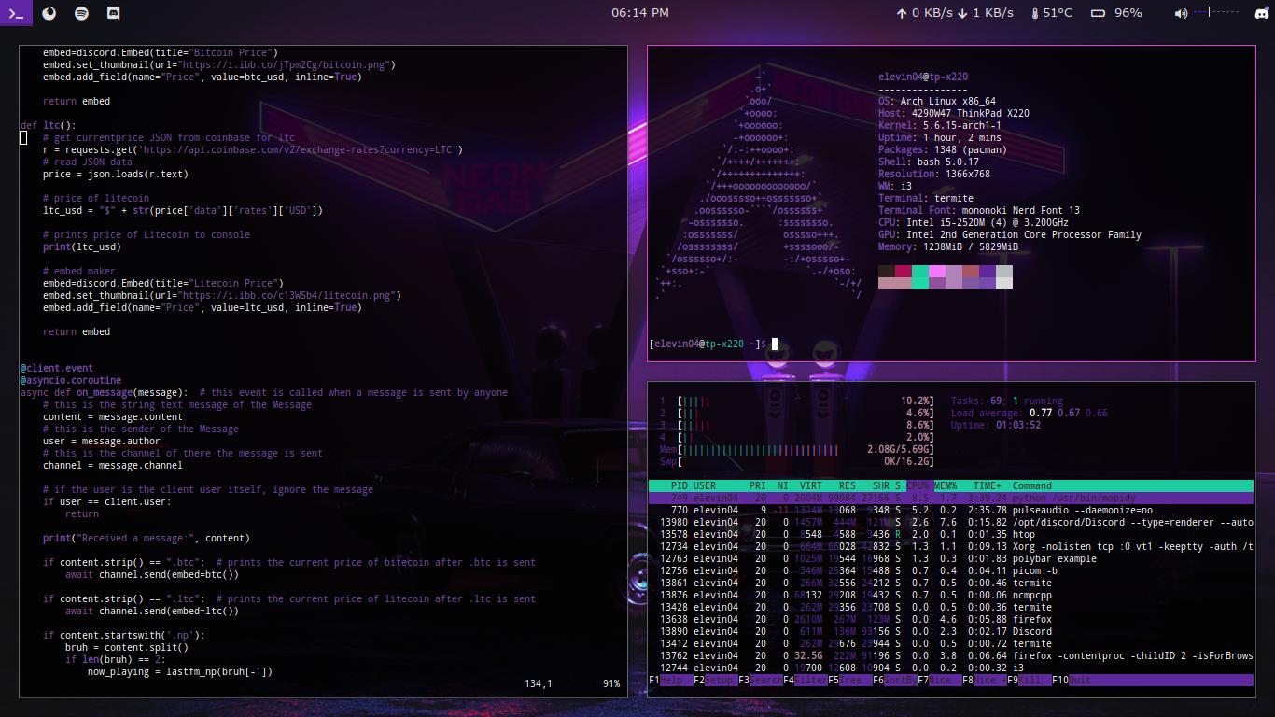
Task: Select the htop process row PID 13578
Action: pyautogui.click(x=951, y=535)
